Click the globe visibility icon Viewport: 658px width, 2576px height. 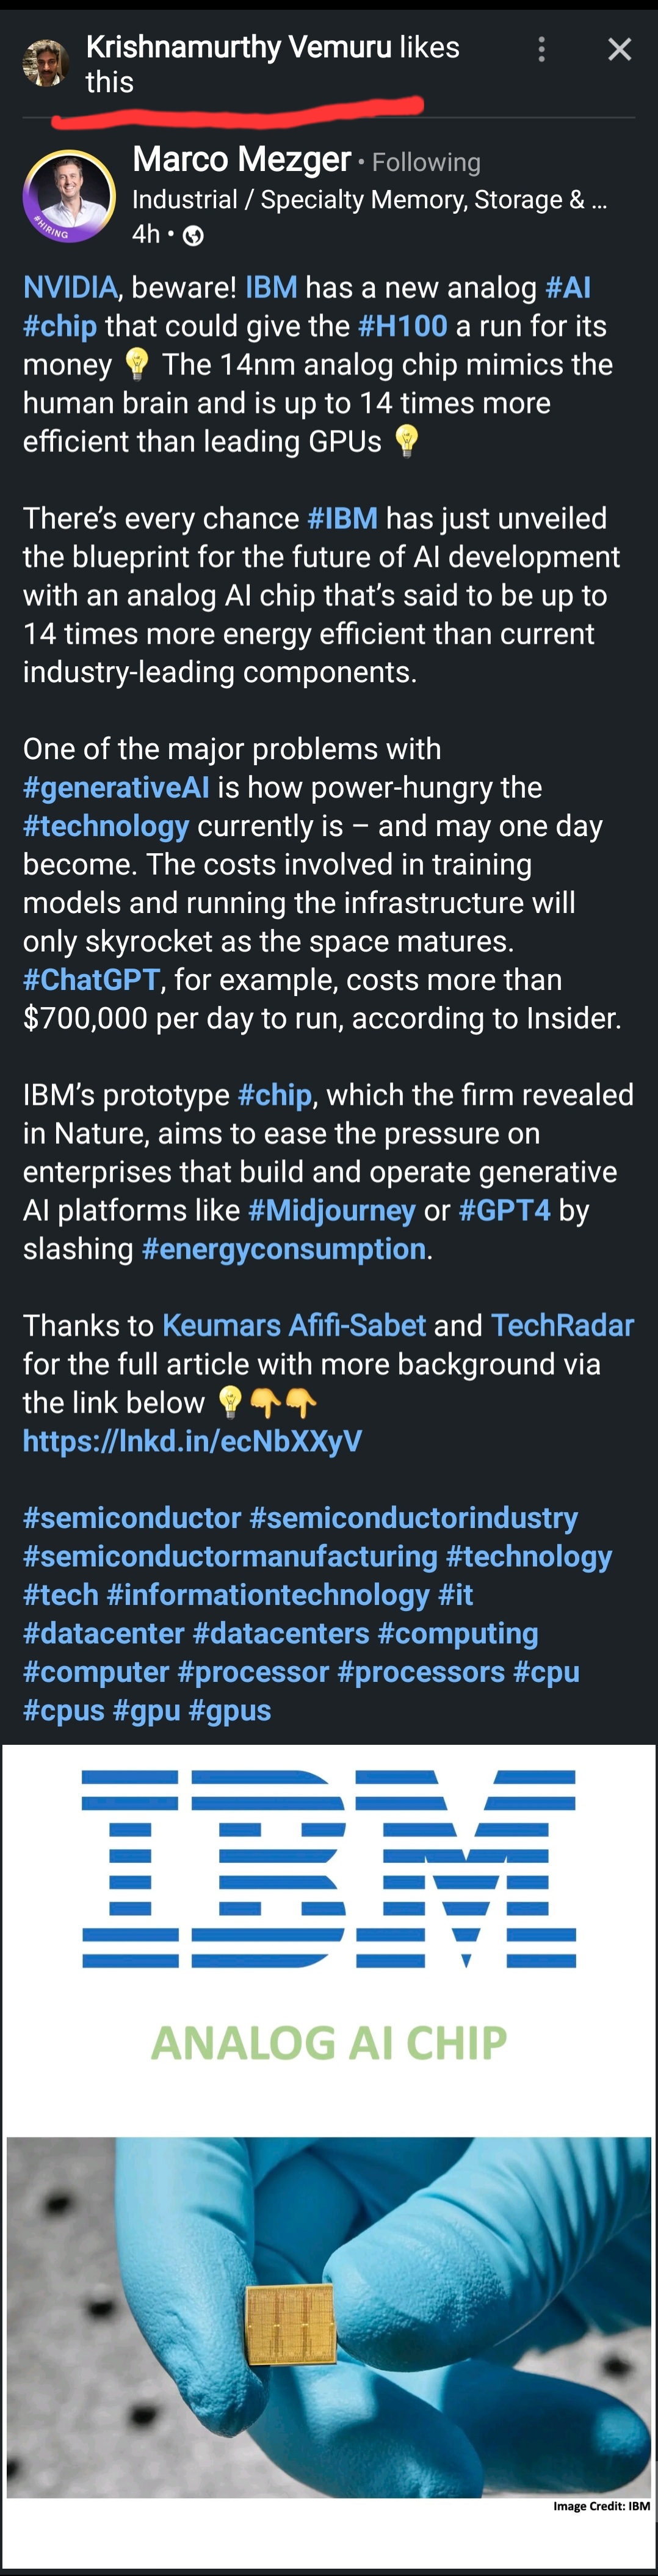click(194, 236)
